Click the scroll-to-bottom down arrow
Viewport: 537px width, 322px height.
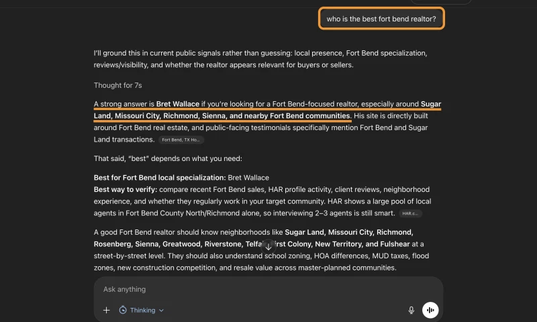[x=268, y=246]
